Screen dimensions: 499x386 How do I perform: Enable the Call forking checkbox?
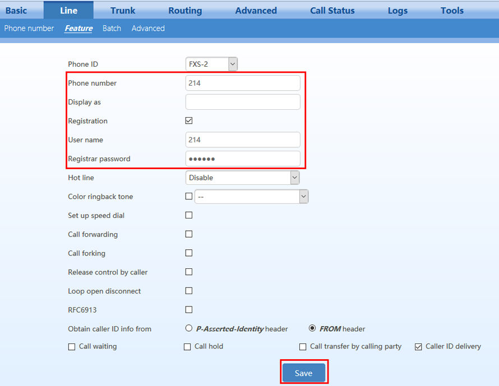189,253
